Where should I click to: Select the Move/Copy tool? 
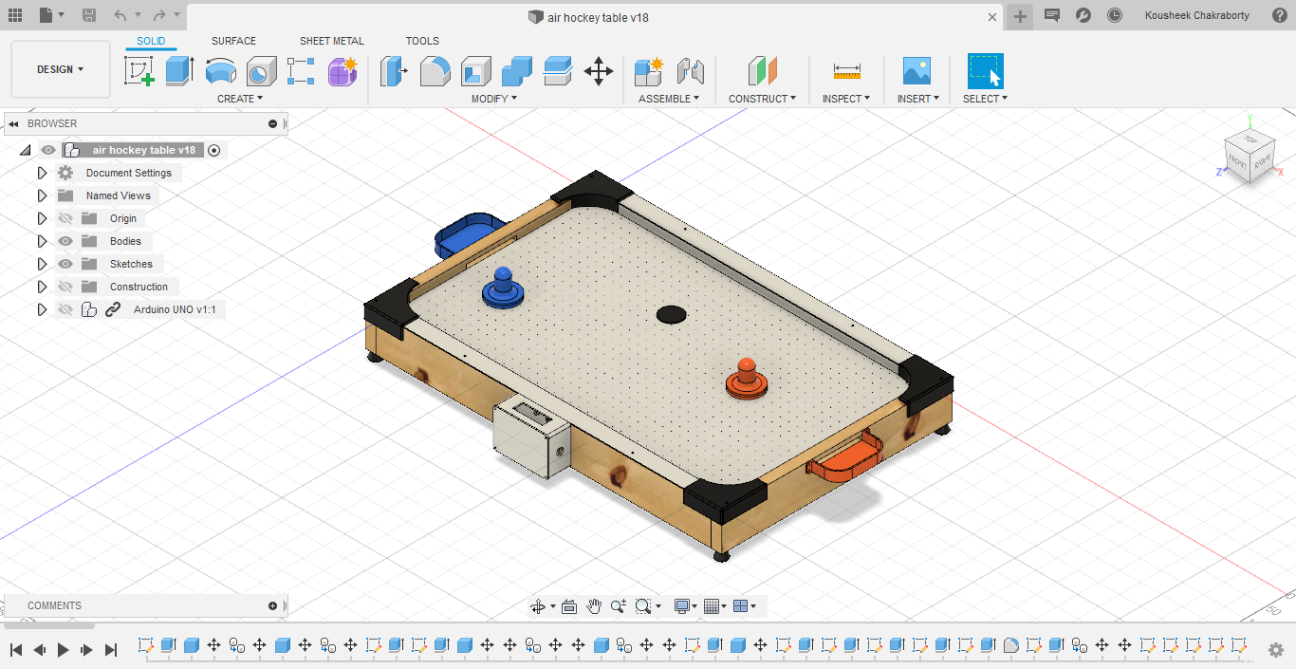coord(599,71)
